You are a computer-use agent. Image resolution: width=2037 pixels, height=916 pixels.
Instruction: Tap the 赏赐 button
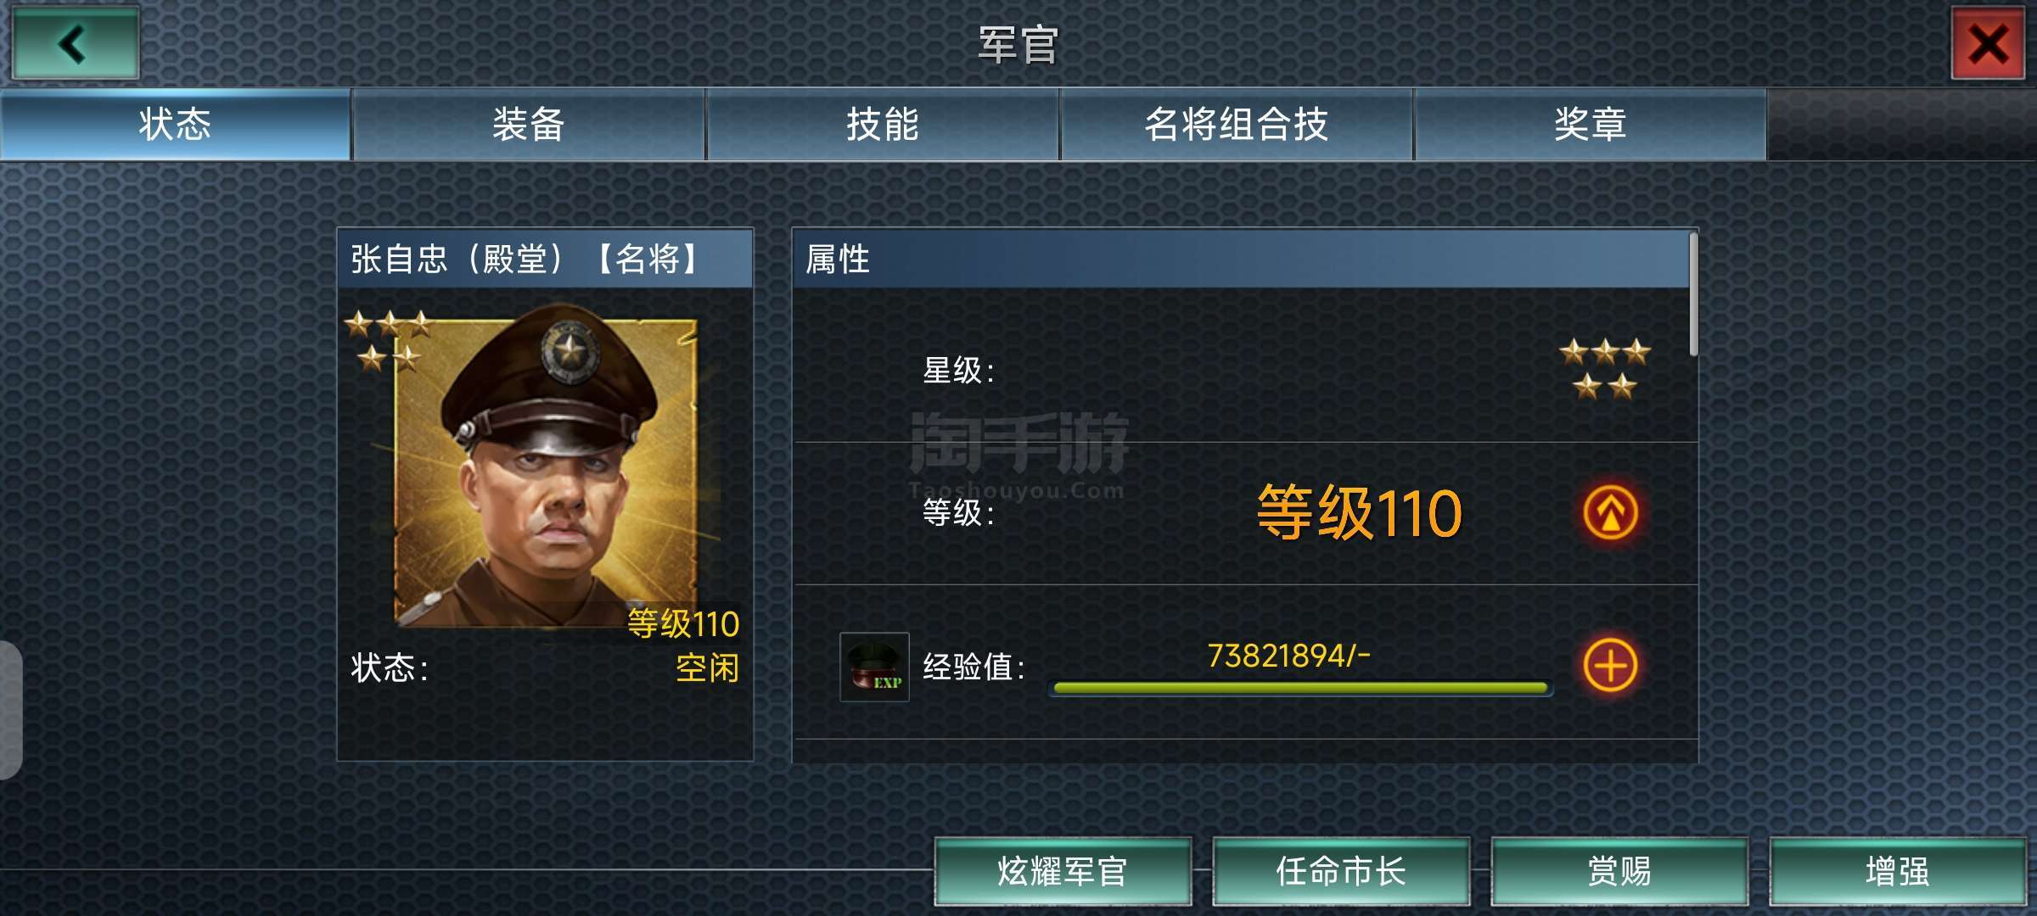coord(1619,871)
